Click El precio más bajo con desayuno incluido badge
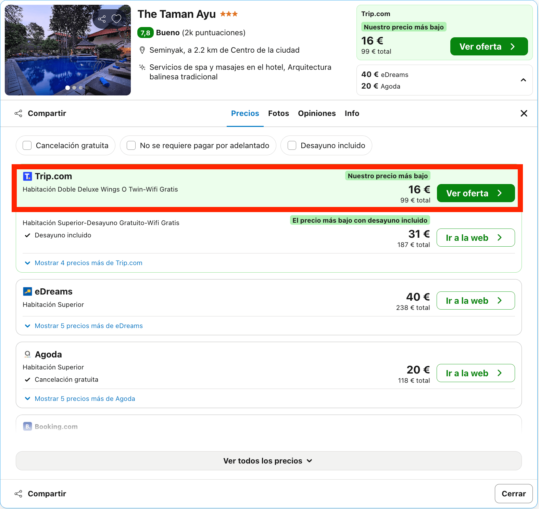This screenshot has width=539, height=509. (360, 220)
